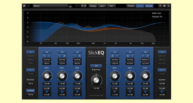The image size is (193, 103).
Task: Toggle the LF MONO button
Action: tap(31, 91)
